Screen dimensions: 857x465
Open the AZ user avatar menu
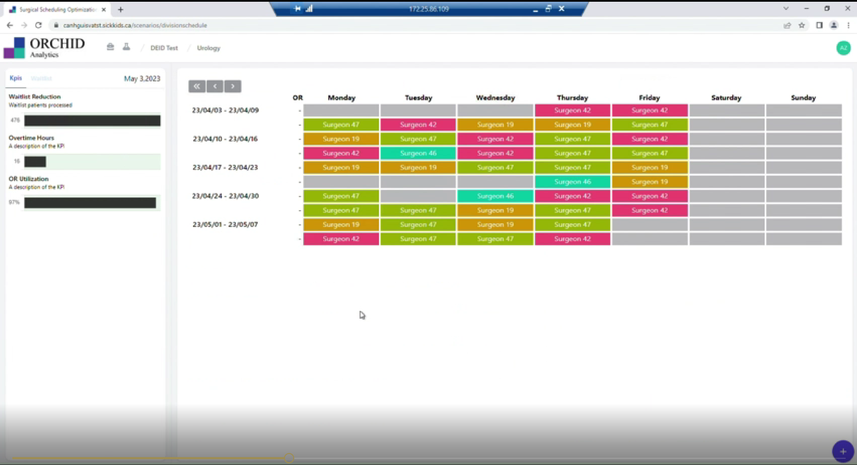coord(843,48)
